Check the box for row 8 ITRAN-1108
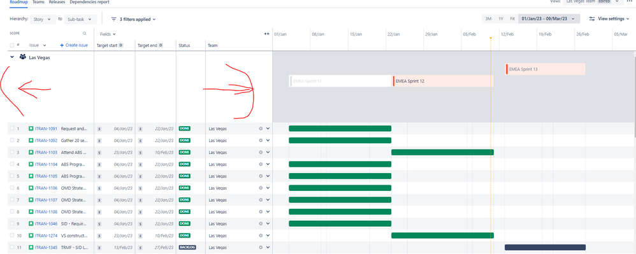 12,212
